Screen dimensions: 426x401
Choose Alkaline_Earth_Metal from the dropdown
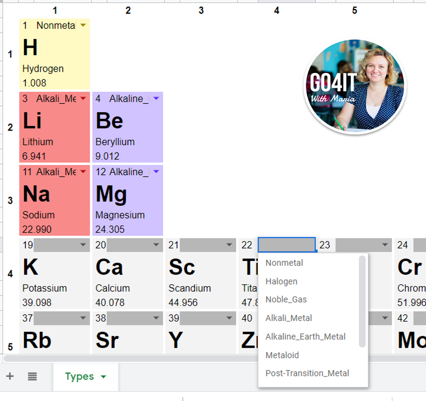point(306,337)
